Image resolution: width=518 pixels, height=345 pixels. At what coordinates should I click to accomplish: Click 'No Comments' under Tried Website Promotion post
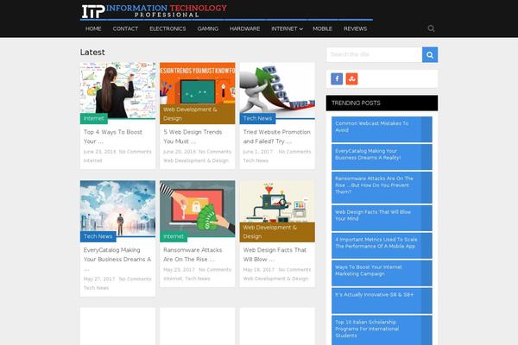click(x=294, y=152)
